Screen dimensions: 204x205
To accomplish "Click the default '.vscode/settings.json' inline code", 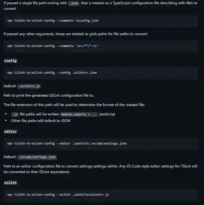I will tap(37, 157).
